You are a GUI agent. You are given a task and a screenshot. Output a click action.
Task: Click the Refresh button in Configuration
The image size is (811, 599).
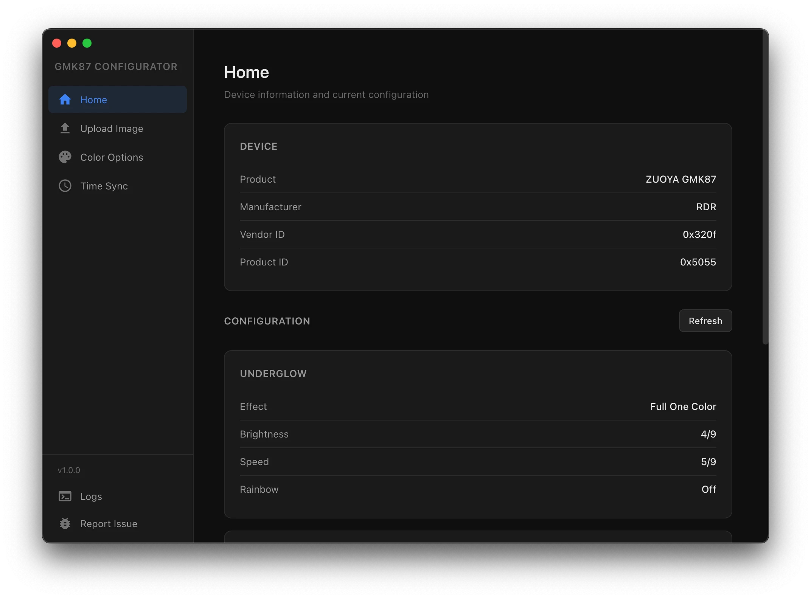(x=705, y=321)
